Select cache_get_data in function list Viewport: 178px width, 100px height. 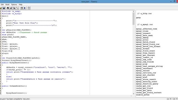[144, 91]
